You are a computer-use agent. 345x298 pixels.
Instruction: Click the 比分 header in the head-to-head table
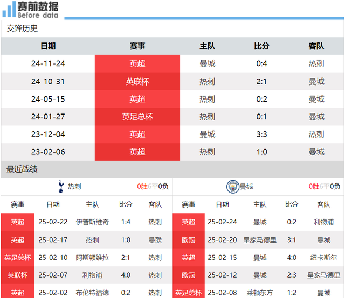(261, 46)
